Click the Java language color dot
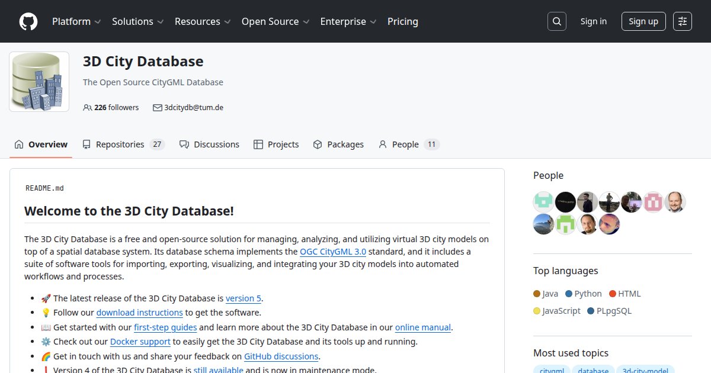 (x=537, y=294)
